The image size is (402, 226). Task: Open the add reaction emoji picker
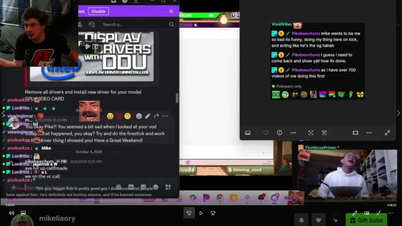tap(139, 116)
